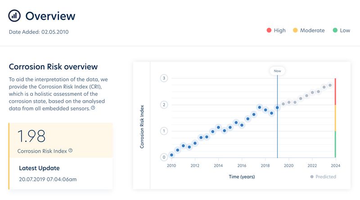Click the circled 0 on the y-axis
This screenshot has width=360, height=200.
pos(164,157)
